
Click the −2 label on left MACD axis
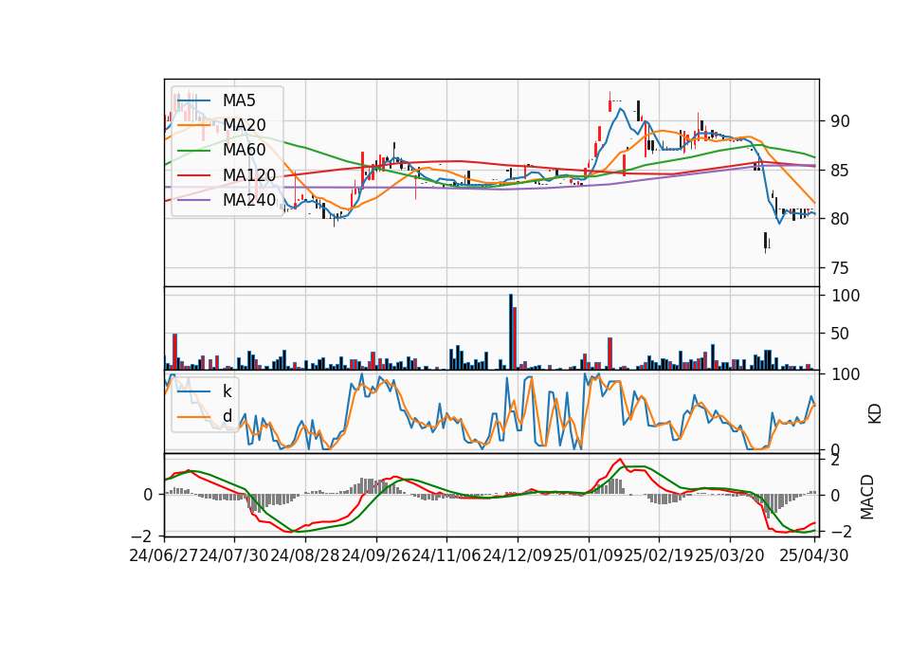143,535
